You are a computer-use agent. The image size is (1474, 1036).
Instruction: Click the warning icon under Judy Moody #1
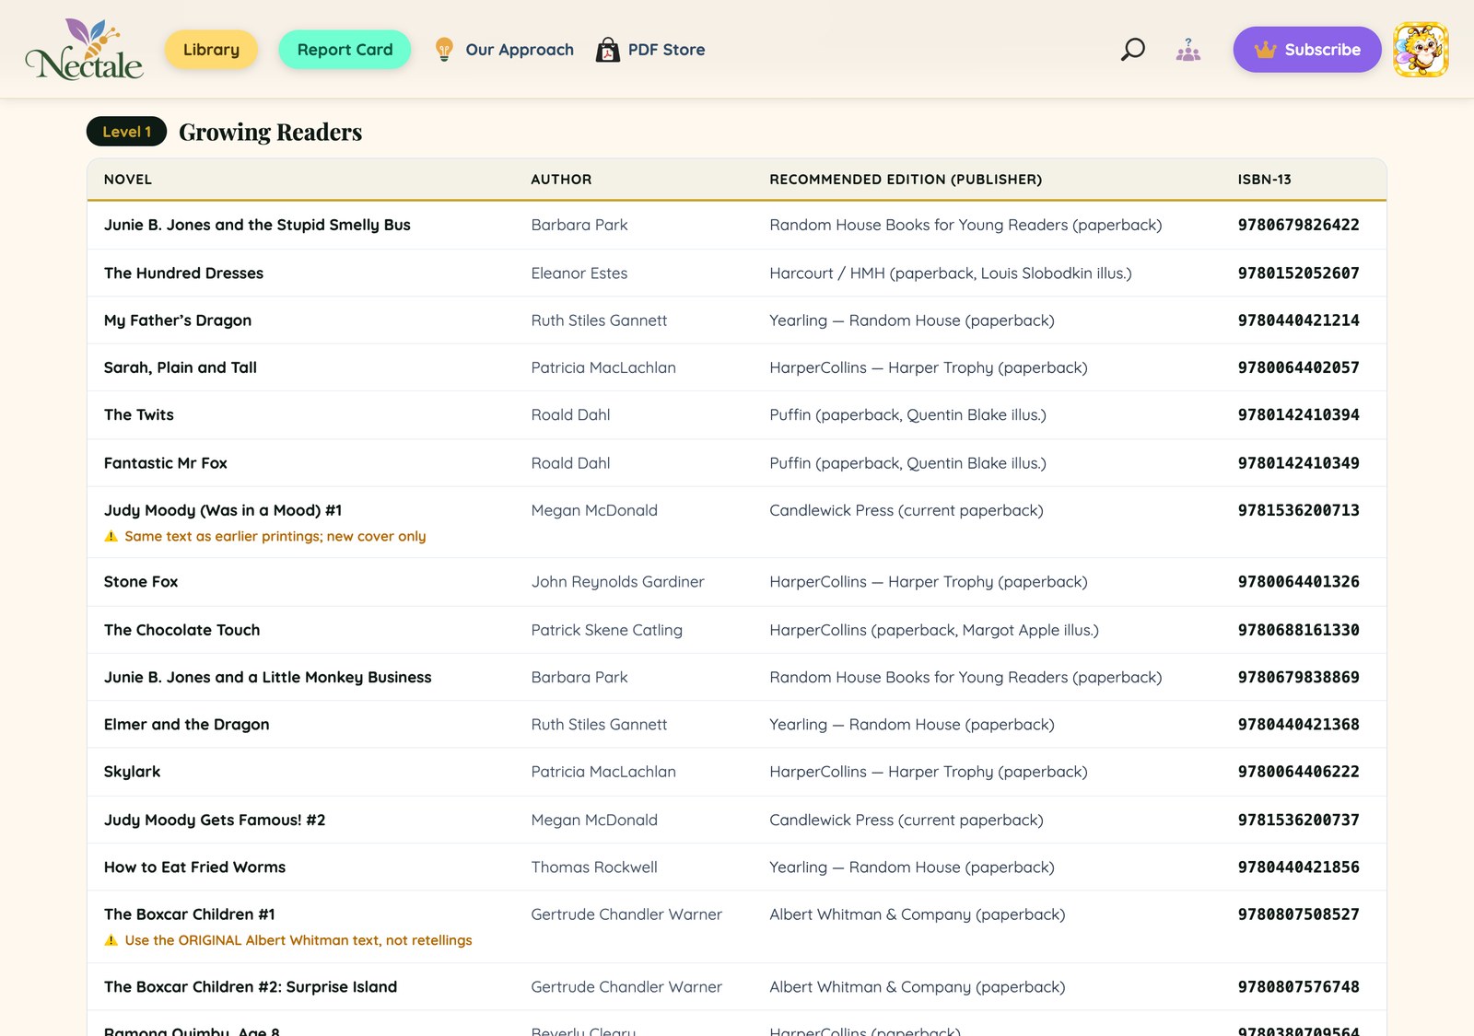tap(111, 536)
